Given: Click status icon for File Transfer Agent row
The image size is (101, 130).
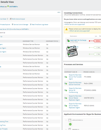Looking at the screenshot, I should click(66, 77).
